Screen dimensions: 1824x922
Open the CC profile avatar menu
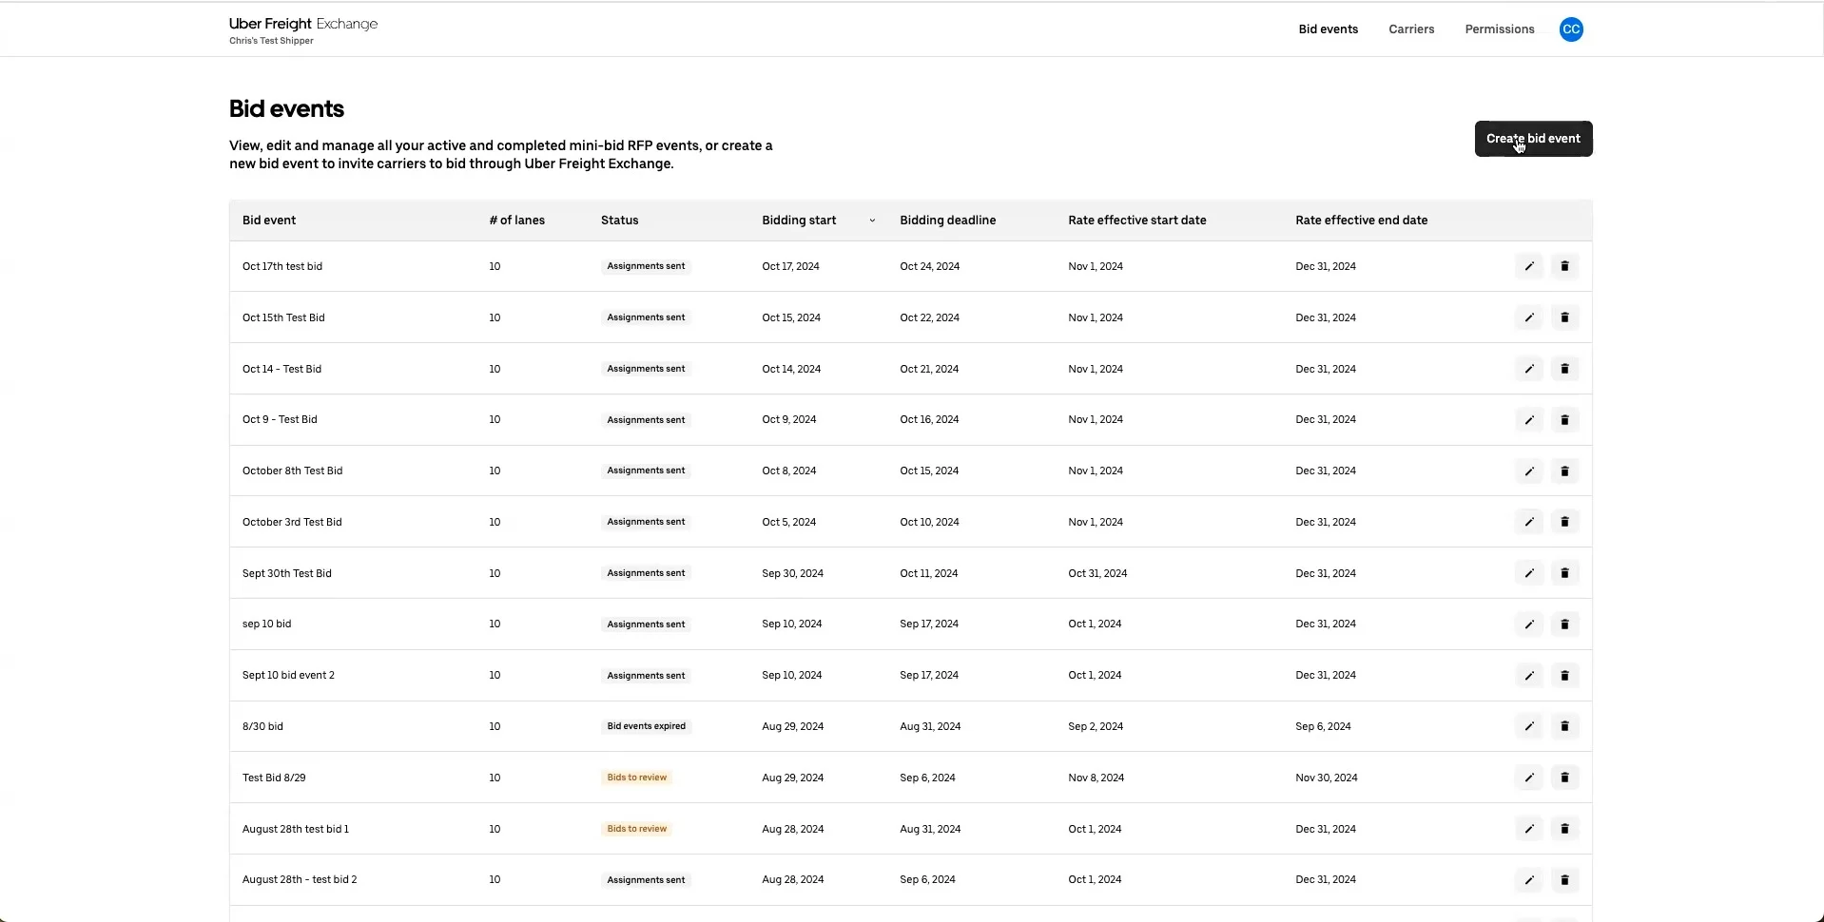1570,29
